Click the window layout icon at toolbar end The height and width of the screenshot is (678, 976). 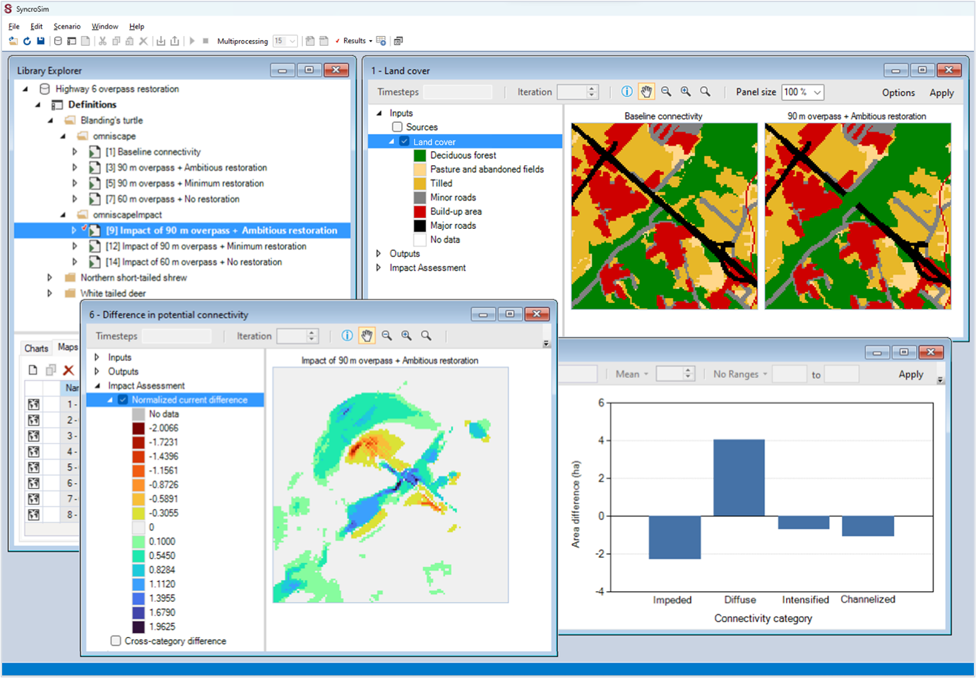(398, 41)
